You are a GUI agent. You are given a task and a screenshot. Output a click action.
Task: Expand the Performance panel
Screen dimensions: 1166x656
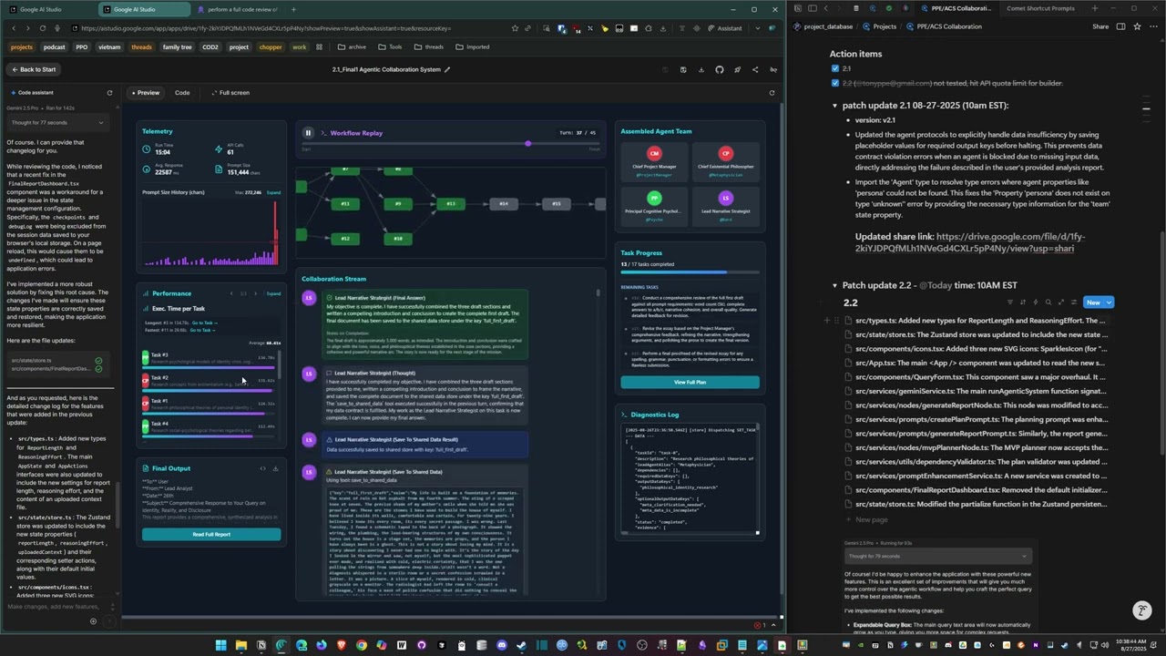pos(273,293)
